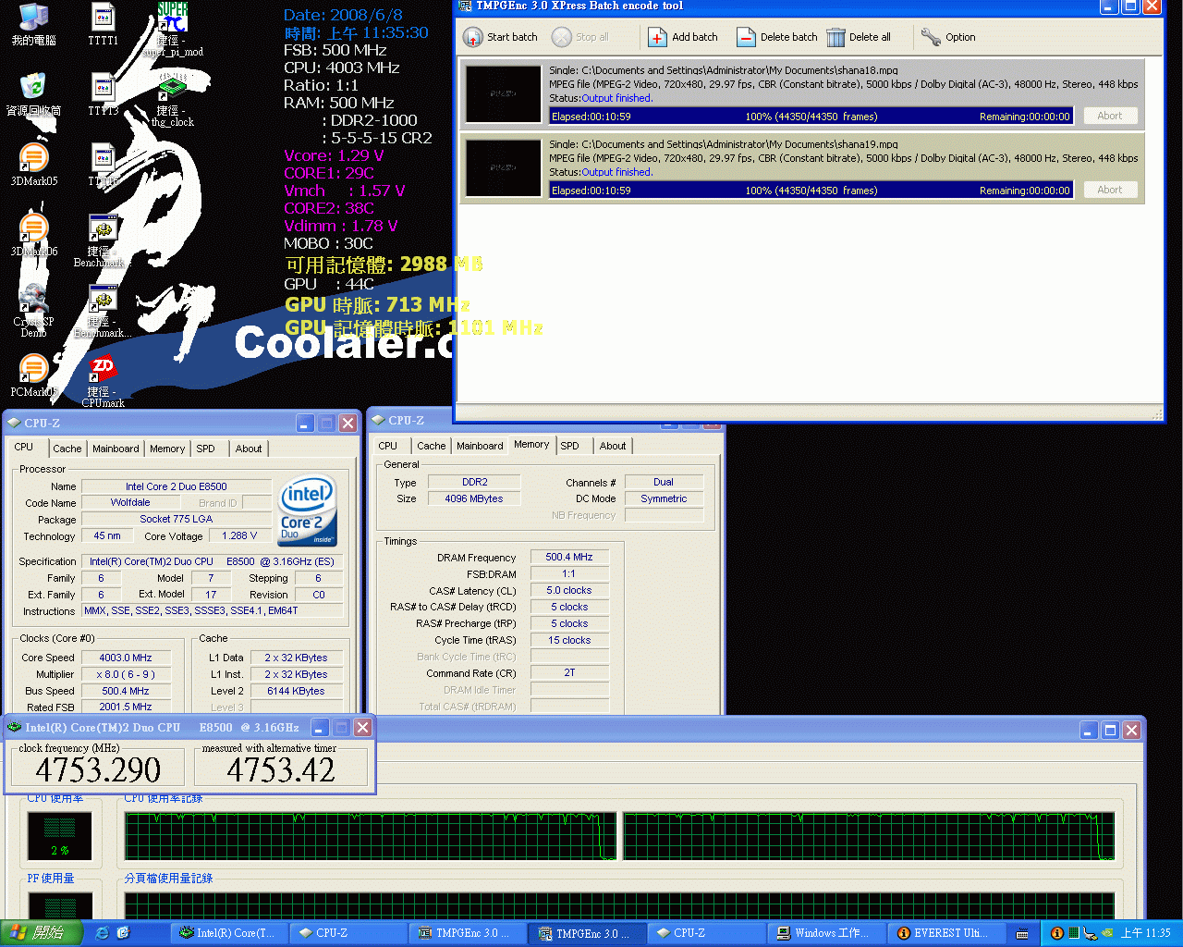Click the memory Size value 4096 MBytes
Image resolution: width=1183 pixels, height=947 pixels.
pyautogui.click(x=474, y=498)
